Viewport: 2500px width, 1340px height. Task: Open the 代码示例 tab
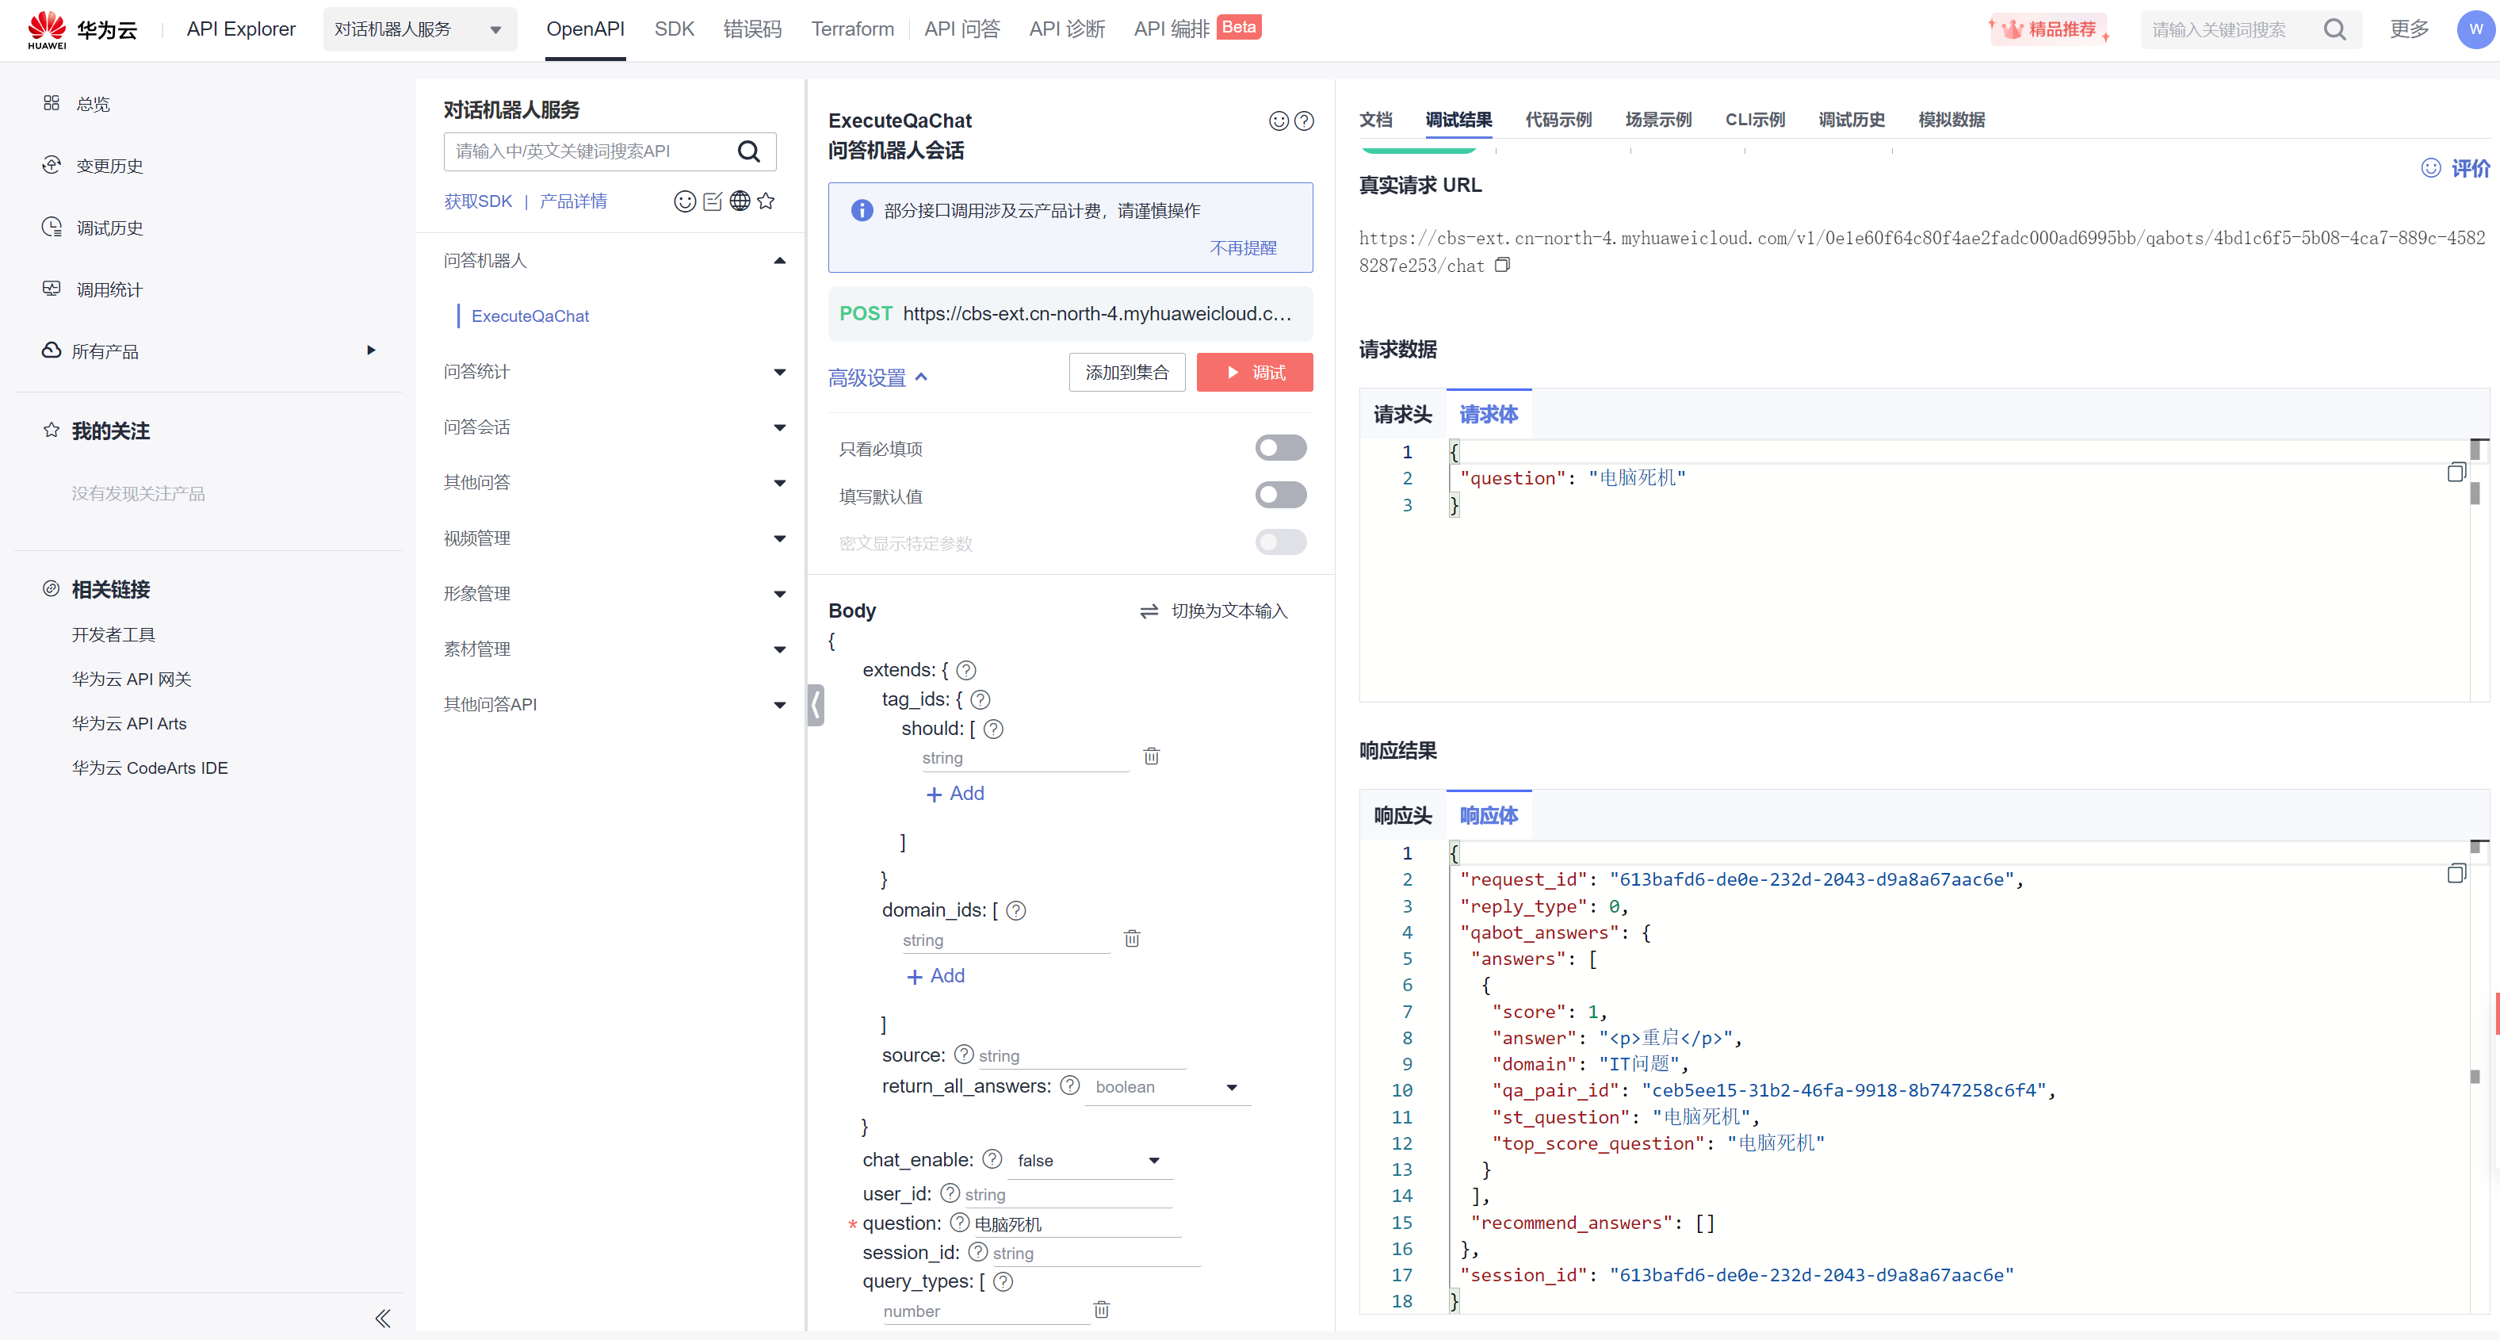[1558, 120]
